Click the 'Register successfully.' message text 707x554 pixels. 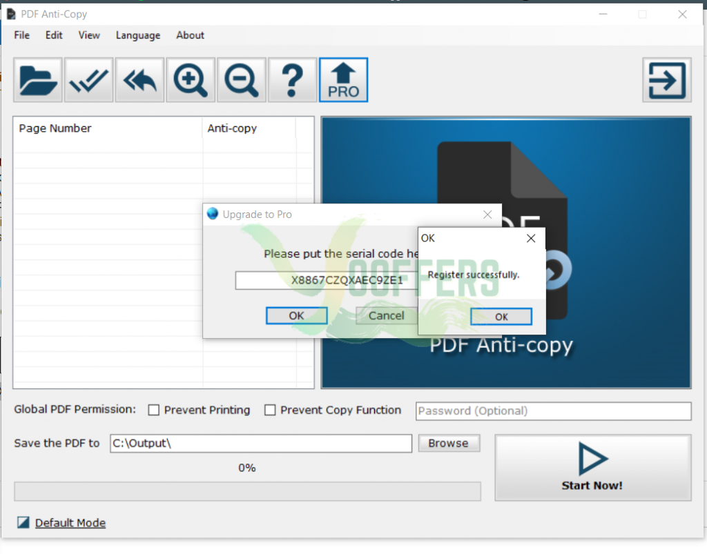[474, 275]
